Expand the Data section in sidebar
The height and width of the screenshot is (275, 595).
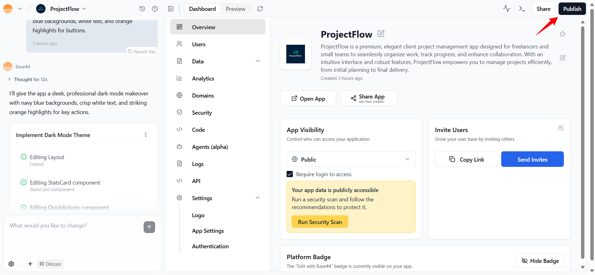[257, 61]
